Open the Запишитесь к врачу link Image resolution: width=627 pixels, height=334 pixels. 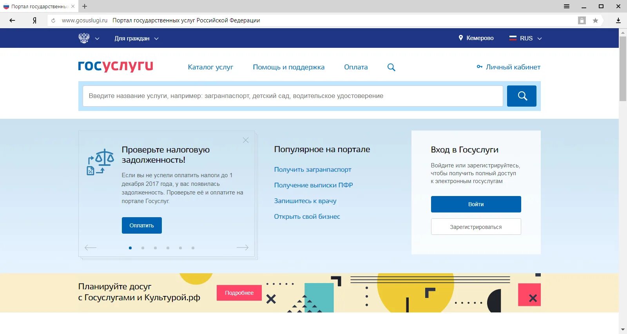[305, 201]
